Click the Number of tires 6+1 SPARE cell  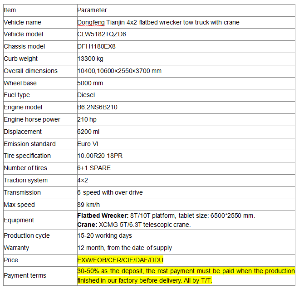(186, 168)
